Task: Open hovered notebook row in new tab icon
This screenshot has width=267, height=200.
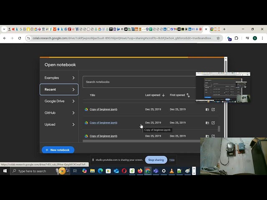Action: click(213, 122)
